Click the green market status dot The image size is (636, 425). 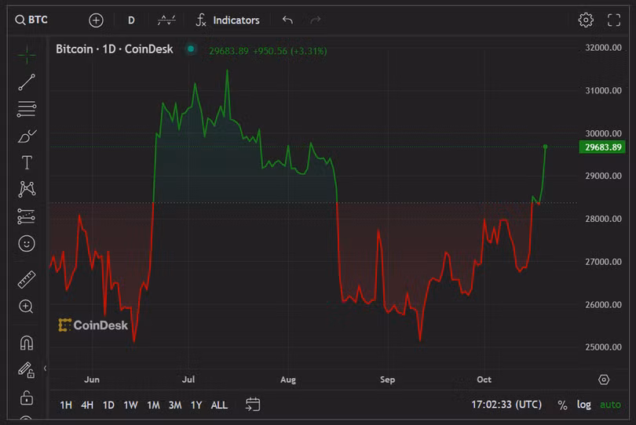191,49
